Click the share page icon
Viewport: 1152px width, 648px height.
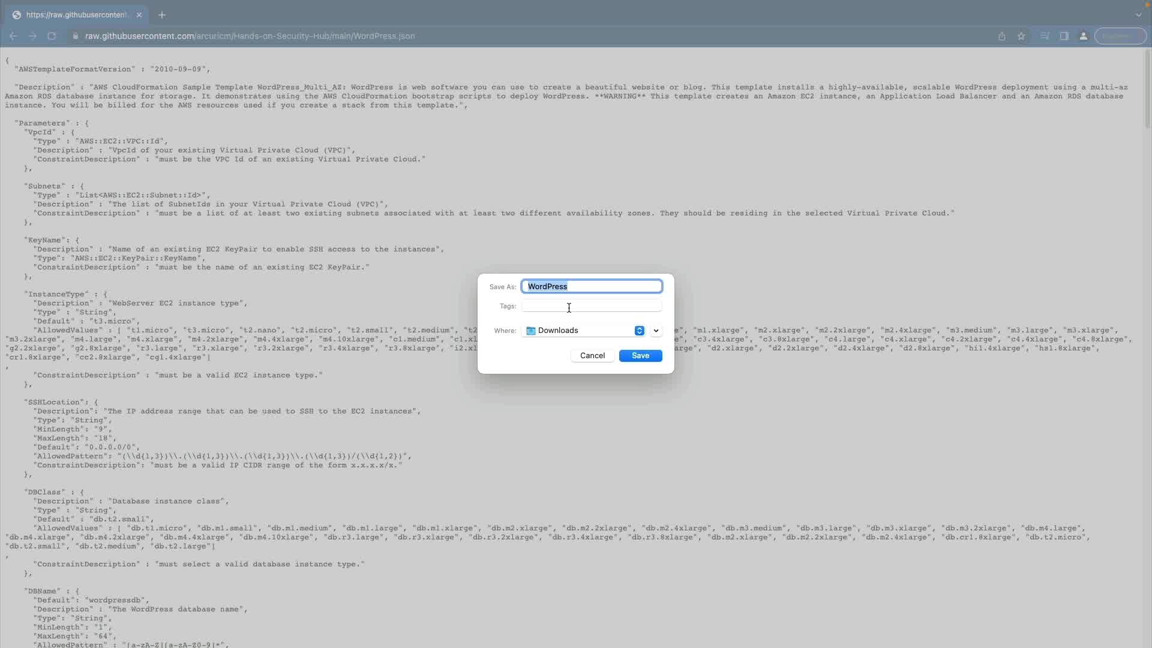[x=1001, y=36]
